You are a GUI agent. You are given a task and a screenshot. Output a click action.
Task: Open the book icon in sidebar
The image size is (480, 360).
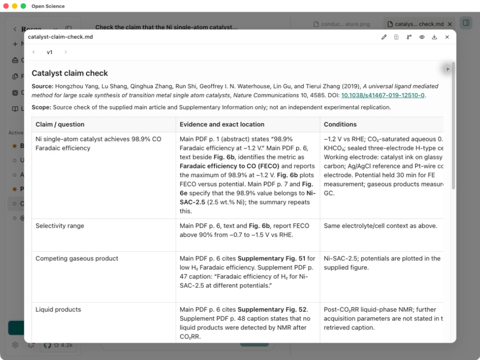coord(15,109)
